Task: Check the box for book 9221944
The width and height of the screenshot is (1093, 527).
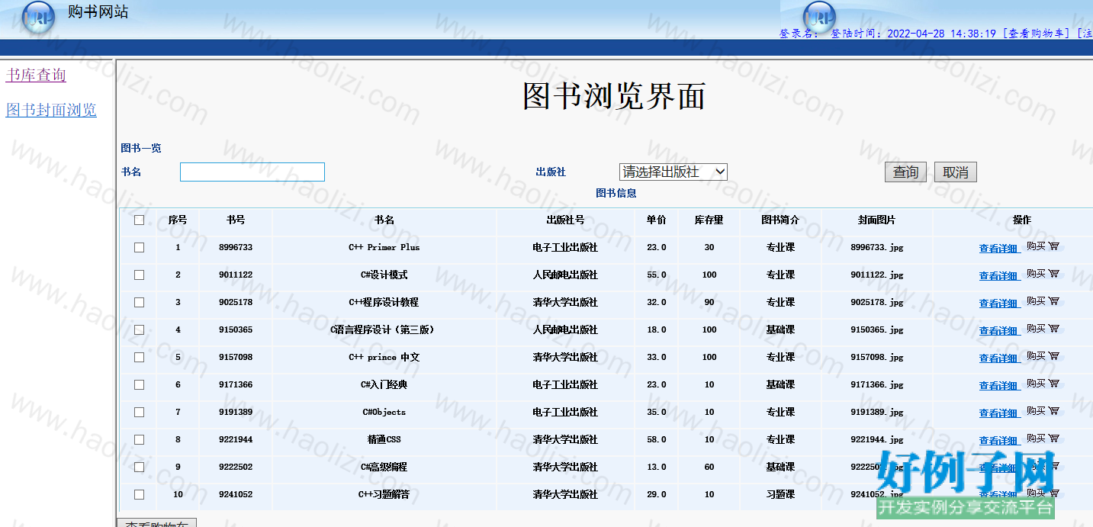Action: coord(139,439)
